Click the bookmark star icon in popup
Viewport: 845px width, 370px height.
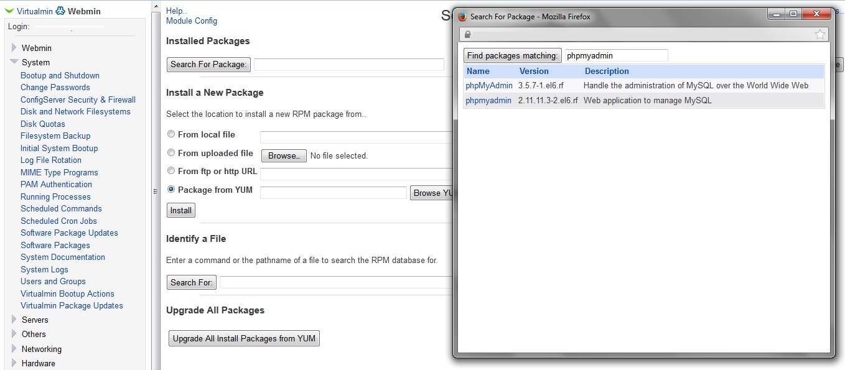point(820,35)
